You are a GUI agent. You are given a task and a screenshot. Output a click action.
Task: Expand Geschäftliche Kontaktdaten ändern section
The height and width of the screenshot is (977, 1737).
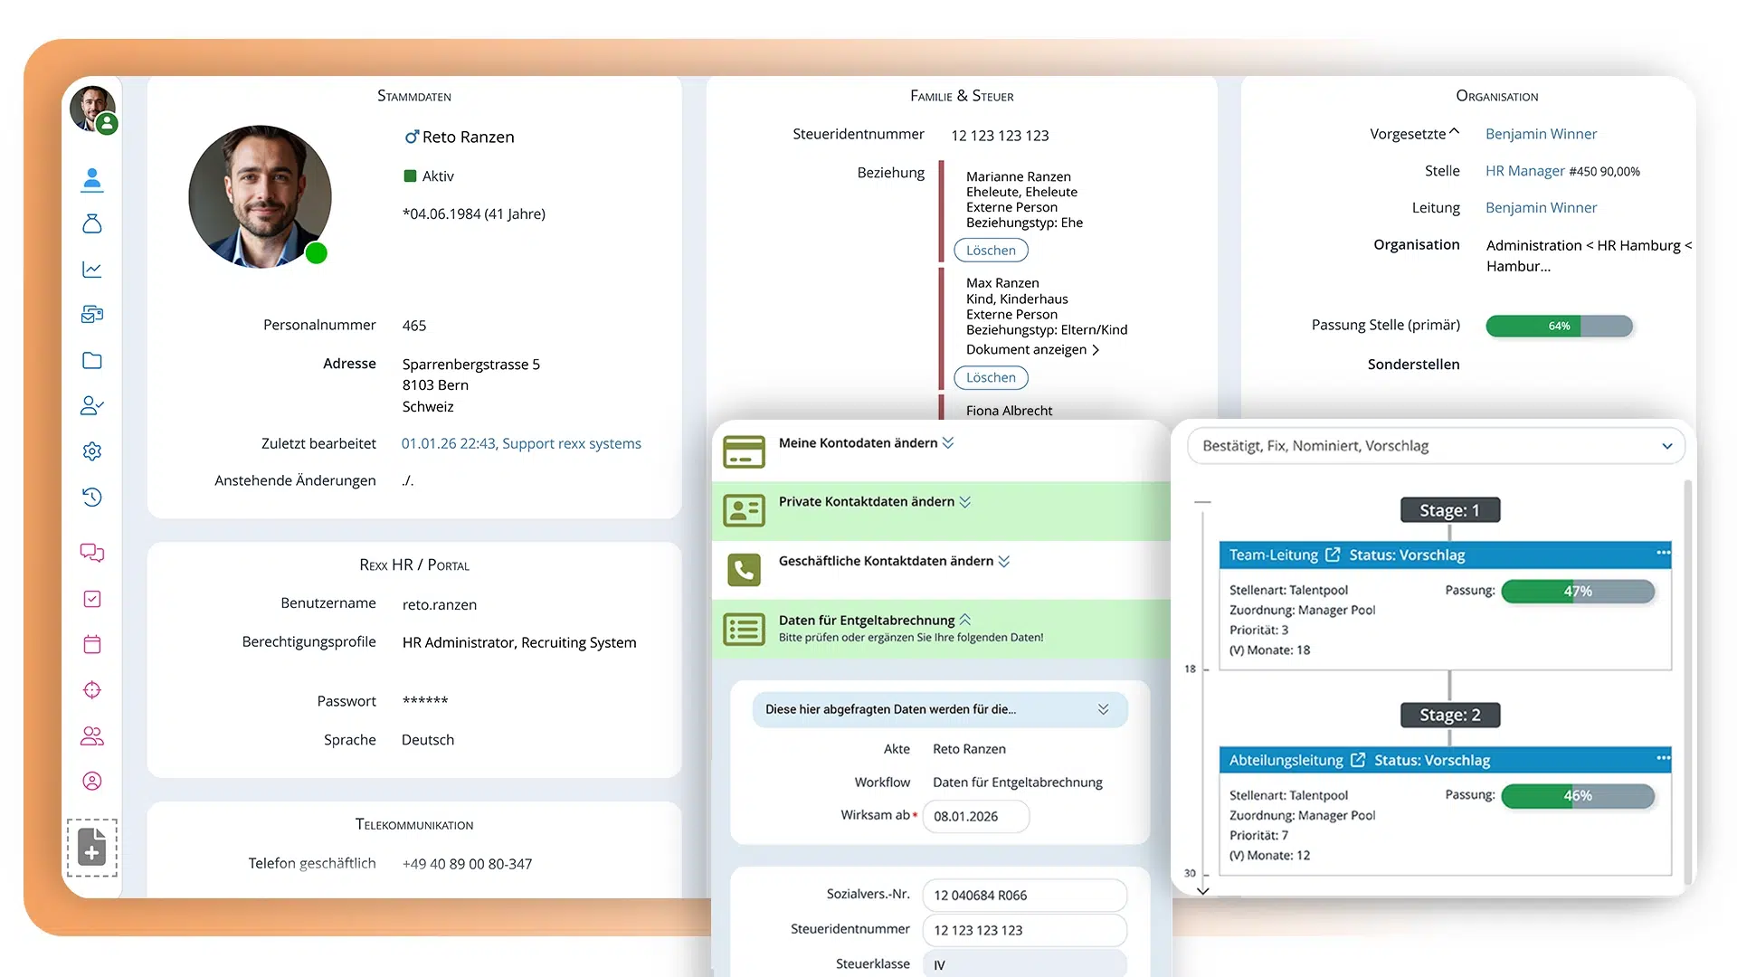[1003, 561]
